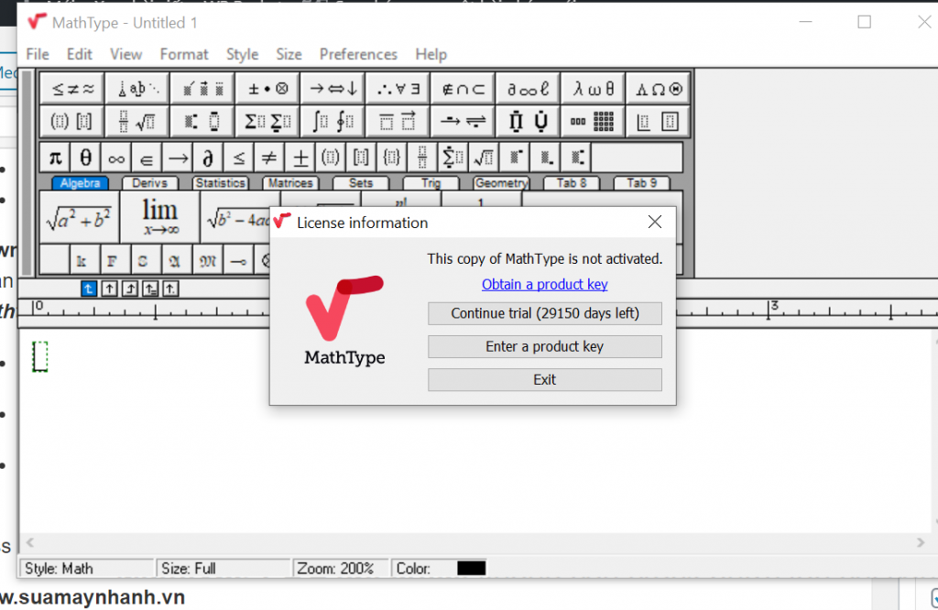Insert curly braces template from small bar
This screenshot has height=610, width=938.
pyautogui.click(x=392, y=158)
